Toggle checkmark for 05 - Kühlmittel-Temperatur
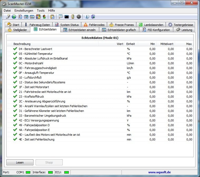200x177 pixels. tap(15, 54)
